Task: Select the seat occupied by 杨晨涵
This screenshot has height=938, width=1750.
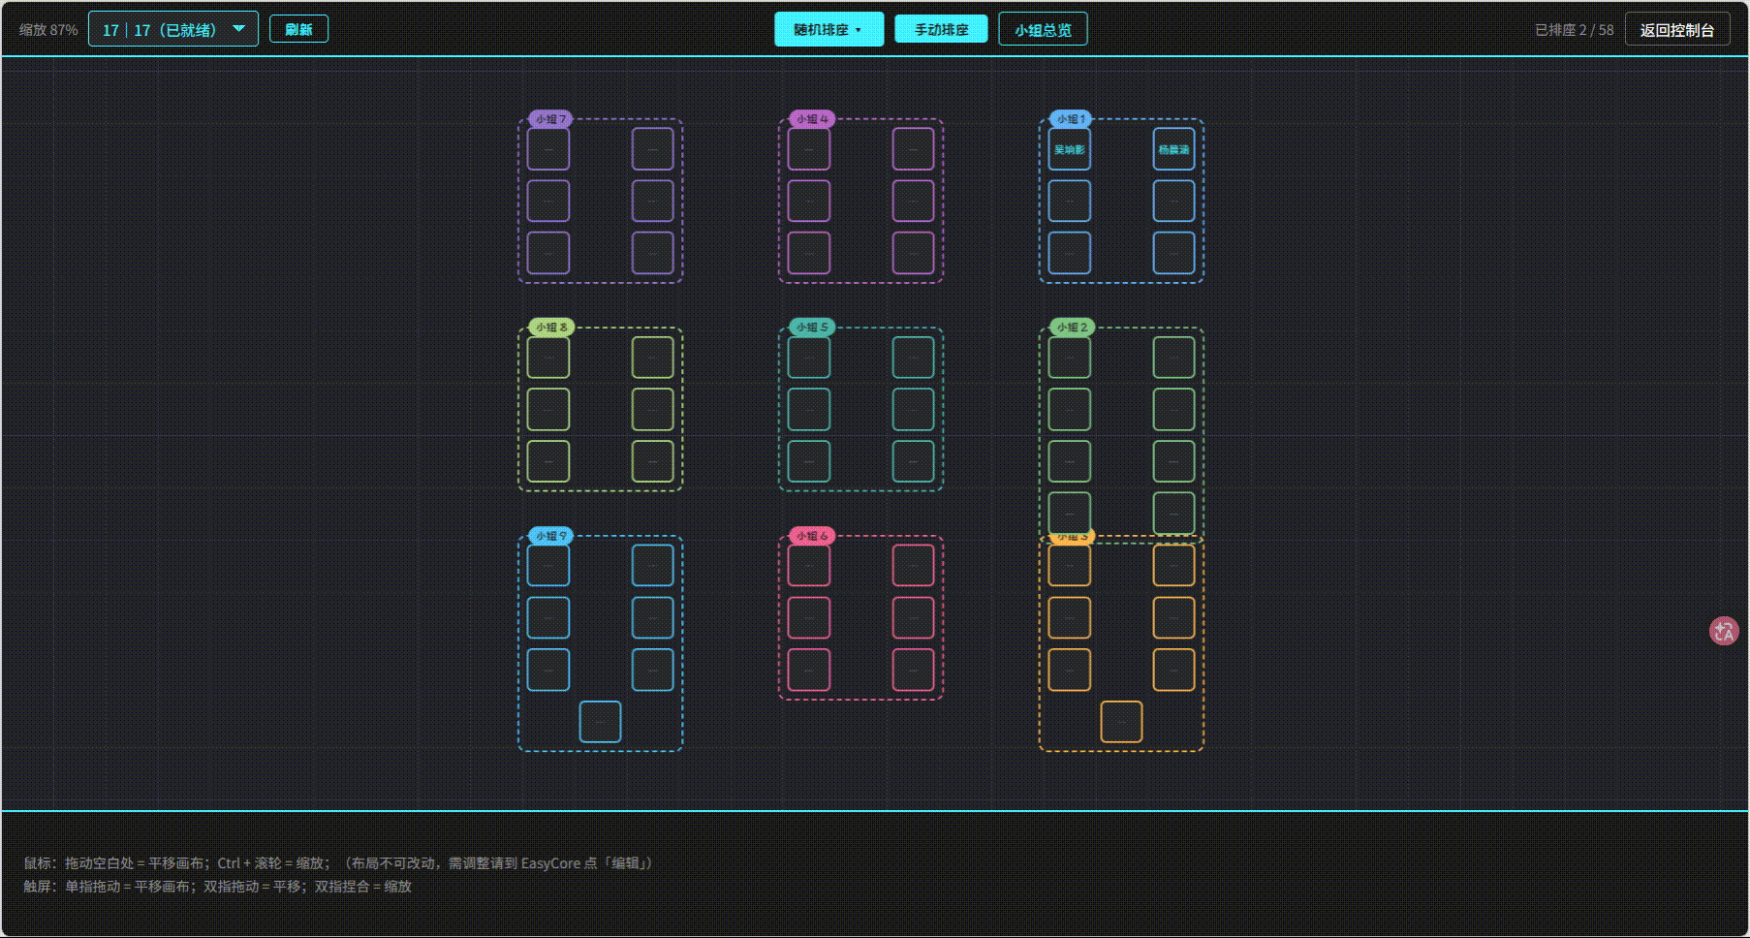Action: tap(1173, 149)
